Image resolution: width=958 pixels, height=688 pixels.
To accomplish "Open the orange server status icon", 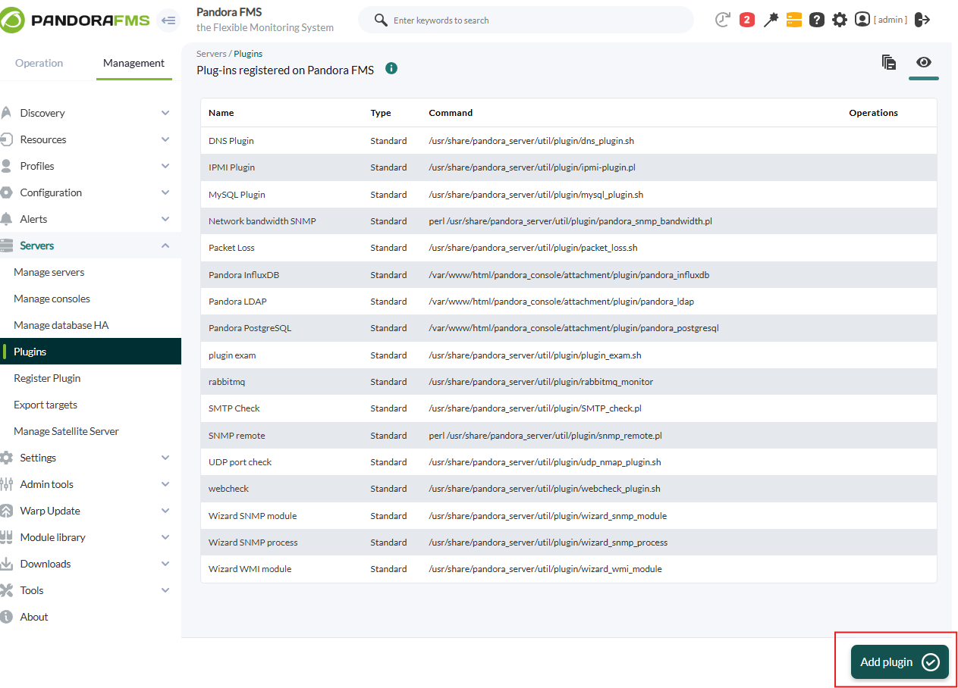I will click(x=794, y=20).
